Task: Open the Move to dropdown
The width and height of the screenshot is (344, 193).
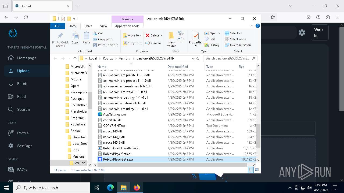Action: click(x=132, y=35)
